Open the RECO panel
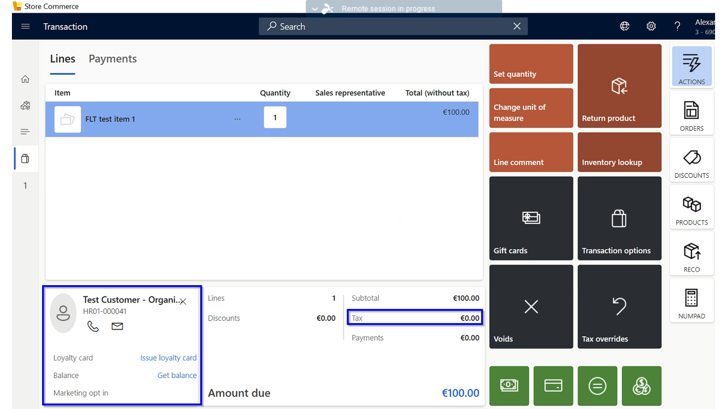The width and height of the screenshot is (727, 409). pyautogui.click(x=692, y=254)
